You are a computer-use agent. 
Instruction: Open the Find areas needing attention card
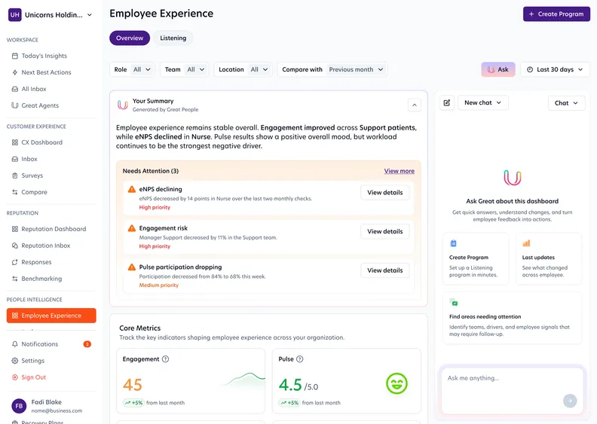point(512,318)
